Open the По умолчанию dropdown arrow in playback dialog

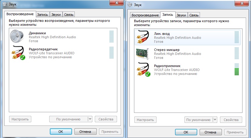click(90, 119)
